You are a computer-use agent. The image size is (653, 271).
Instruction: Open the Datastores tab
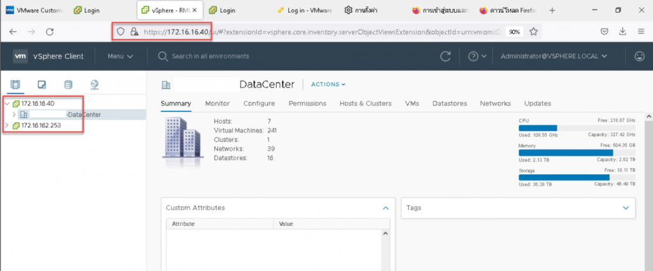450,104
